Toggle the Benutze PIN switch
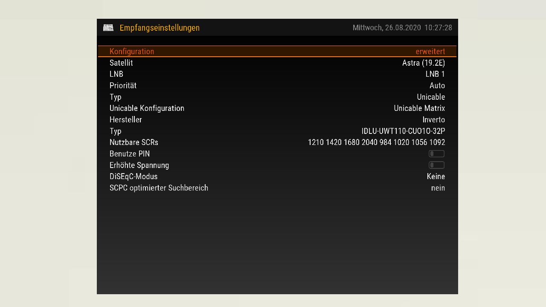546x307 pixels. coord(436,154)
